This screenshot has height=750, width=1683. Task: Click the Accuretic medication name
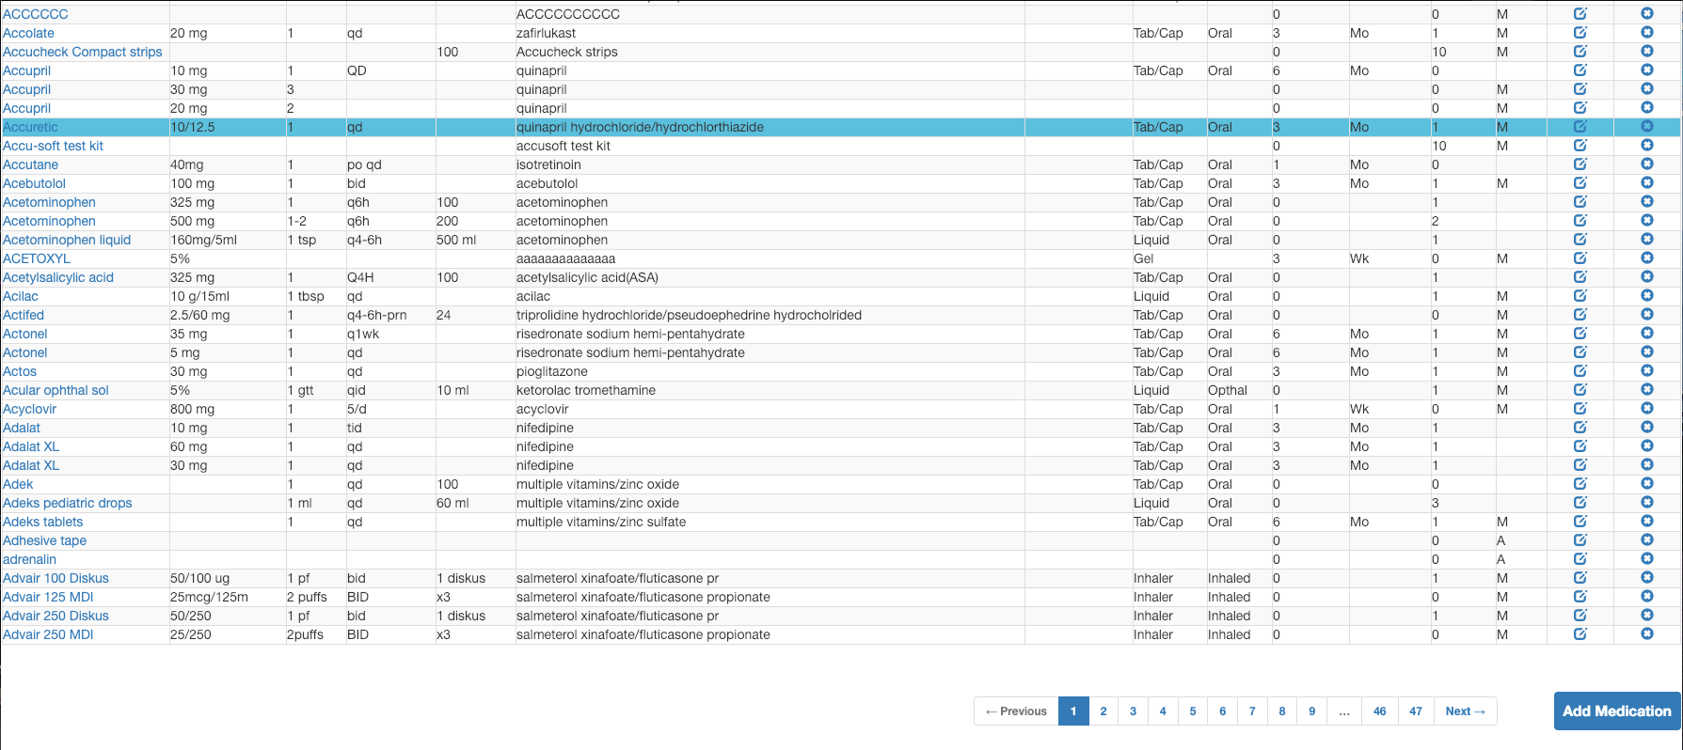click(x=30, y=127)
